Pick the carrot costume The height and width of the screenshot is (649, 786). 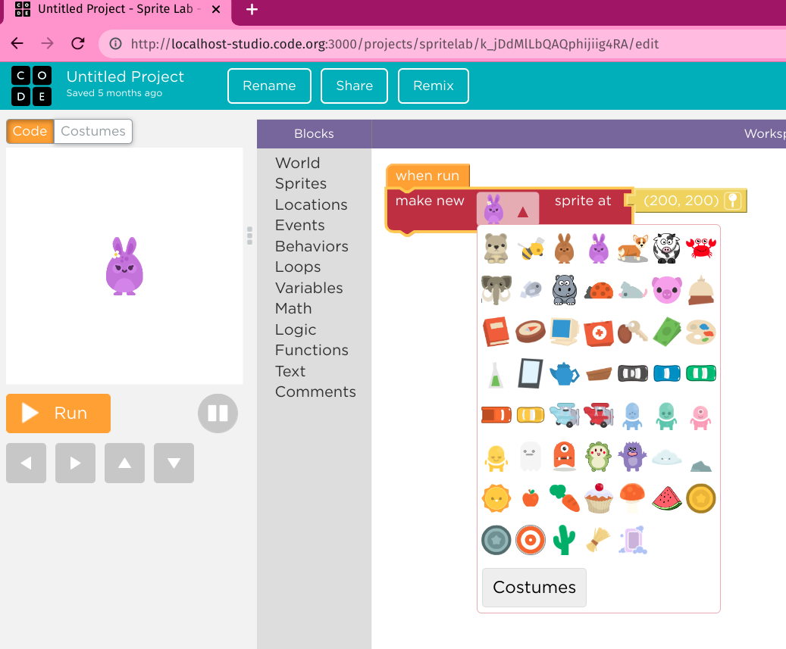[x=564, y=498]
